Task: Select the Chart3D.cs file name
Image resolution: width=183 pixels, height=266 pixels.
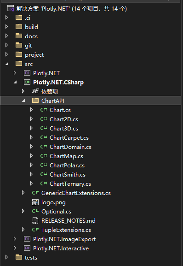Action: click(64, 129)
